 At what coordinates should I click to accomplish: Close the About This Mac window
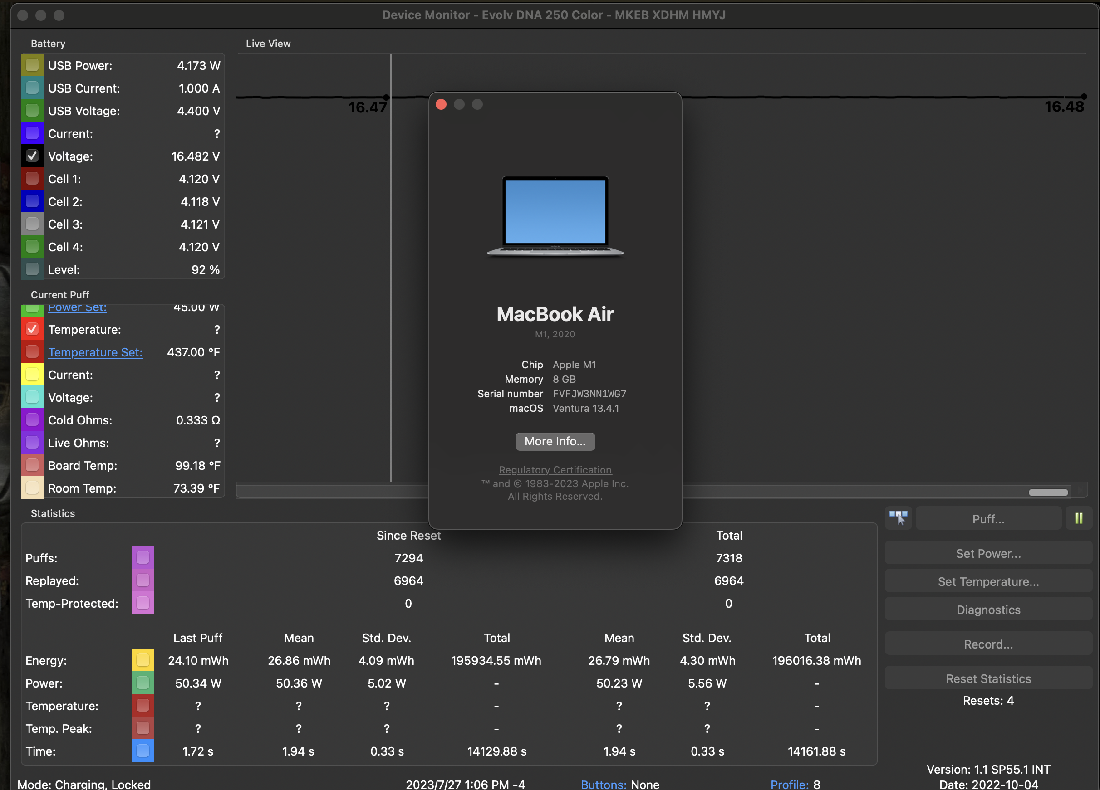441,105
